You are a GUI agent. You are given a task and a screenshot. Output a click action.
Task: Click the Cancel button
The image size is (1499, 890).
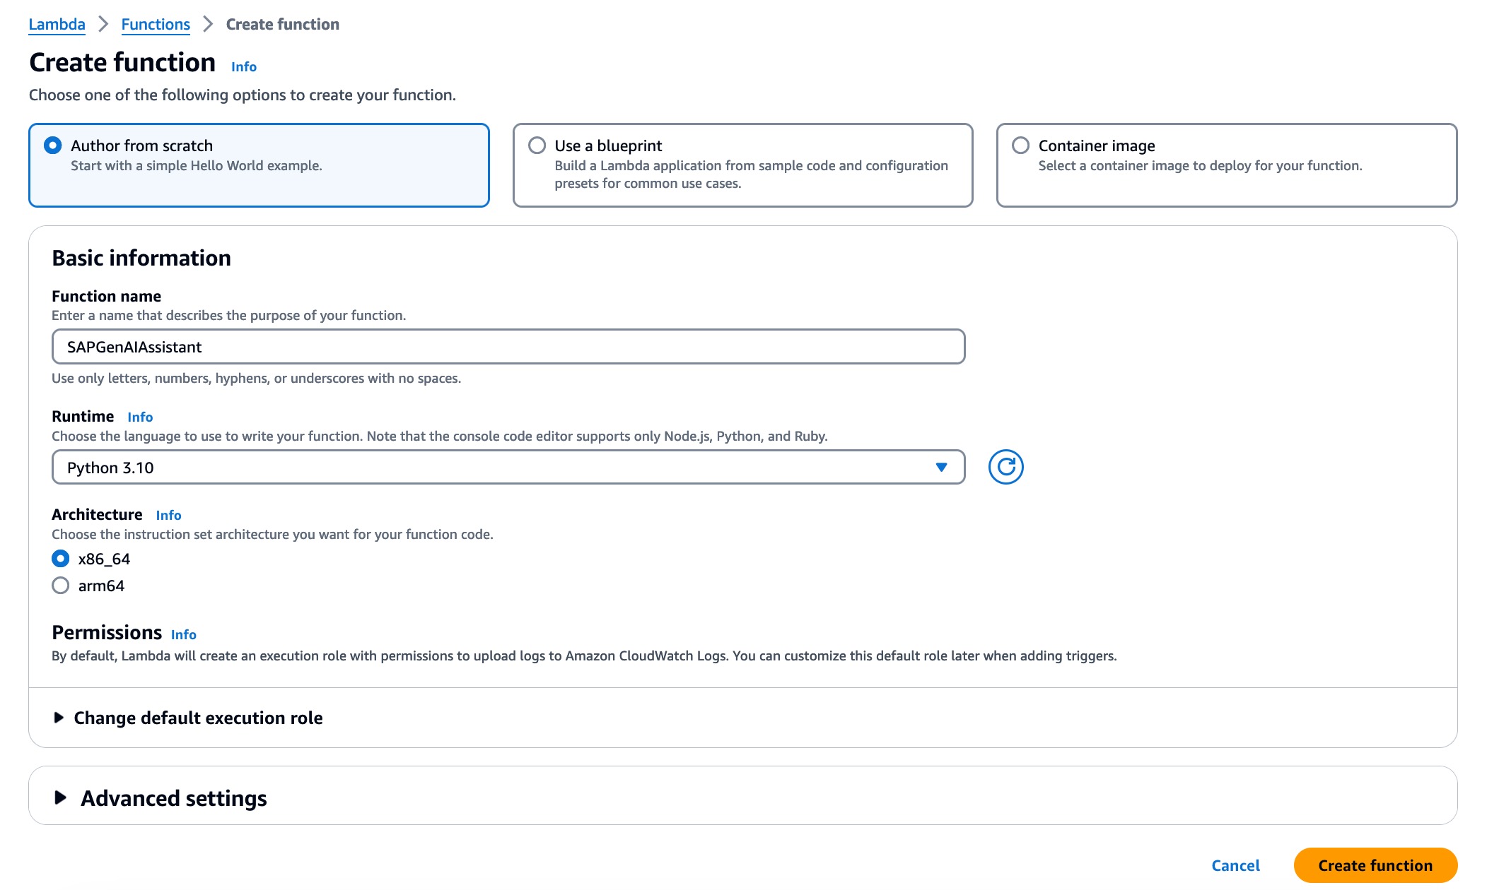[x=1235, y=865]
